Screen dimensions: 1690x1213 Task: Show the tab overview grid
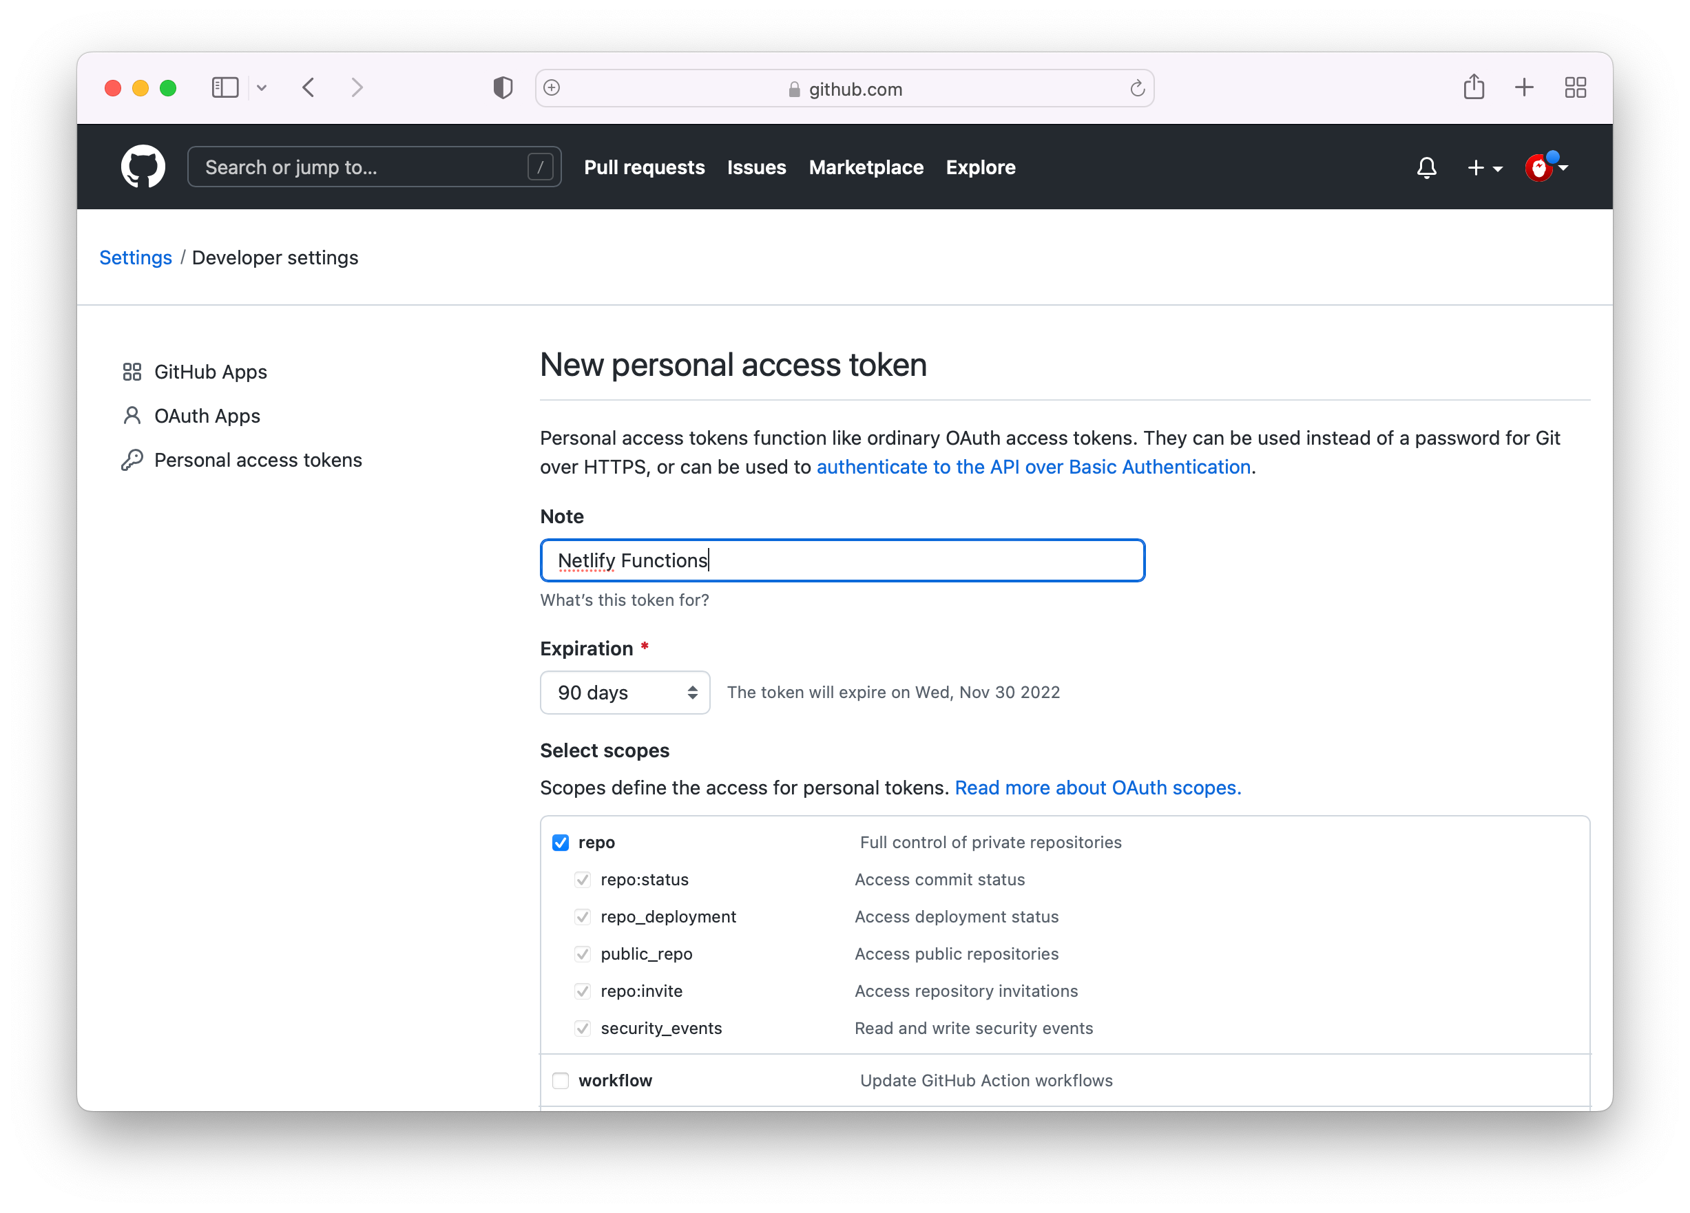point(1575,87)
